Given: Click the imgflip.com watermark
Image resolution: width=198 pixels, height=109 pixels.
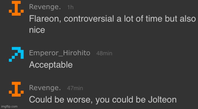Looking at the screenshot, I should click(x=9, y=106).
